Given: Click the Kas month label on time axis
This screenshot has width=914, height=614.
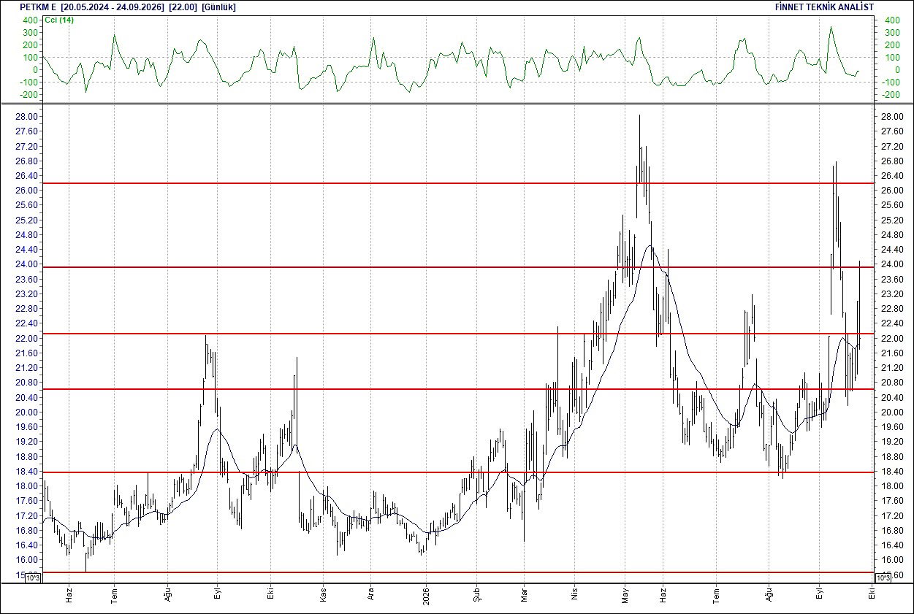Looking at the screenshot, I should (x=323, y=594).
